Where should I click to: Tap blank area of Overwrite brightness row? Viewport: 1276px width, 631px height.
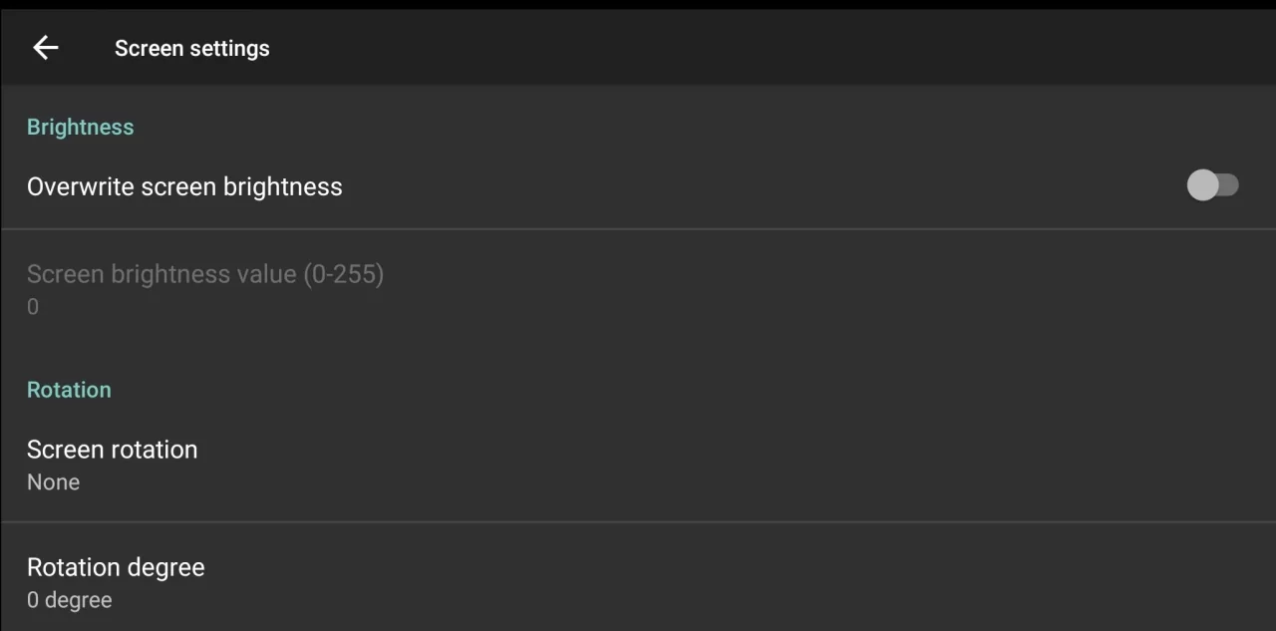click(758, 186)
